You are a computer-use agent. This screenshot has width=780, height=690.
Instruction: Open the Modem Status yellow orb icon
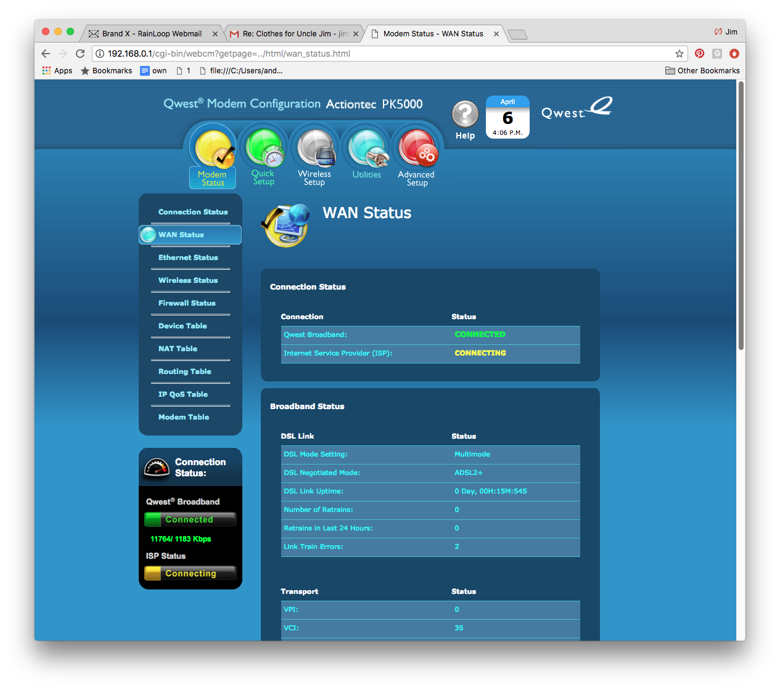(x=213, y=149)
